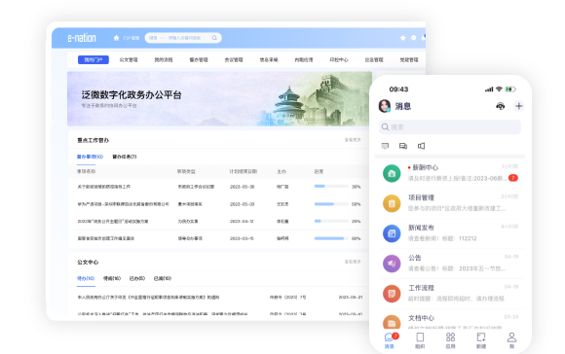The height and width of the screenshot is (354, 565).
Task: Select the 新建 bottom tab
Action: click(x=481, y=340)
